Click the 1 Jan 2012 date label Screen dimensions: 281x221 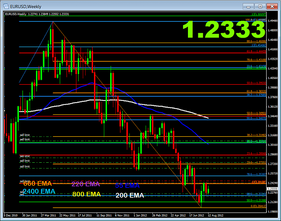point(140,216)
